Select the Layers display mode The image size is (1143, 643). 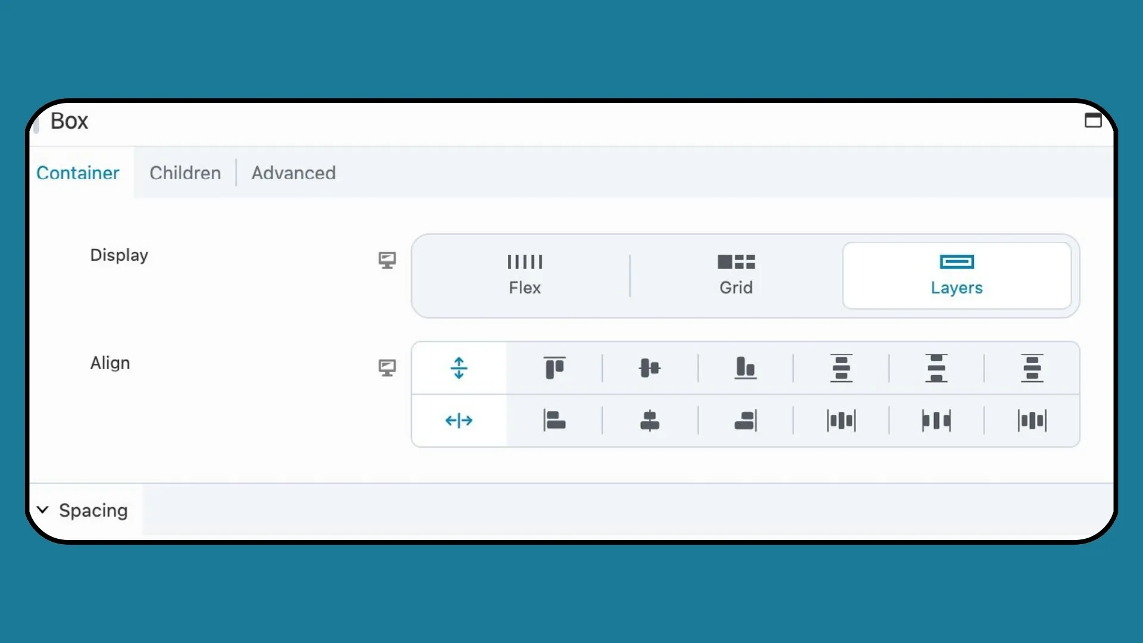coord(957,274)
